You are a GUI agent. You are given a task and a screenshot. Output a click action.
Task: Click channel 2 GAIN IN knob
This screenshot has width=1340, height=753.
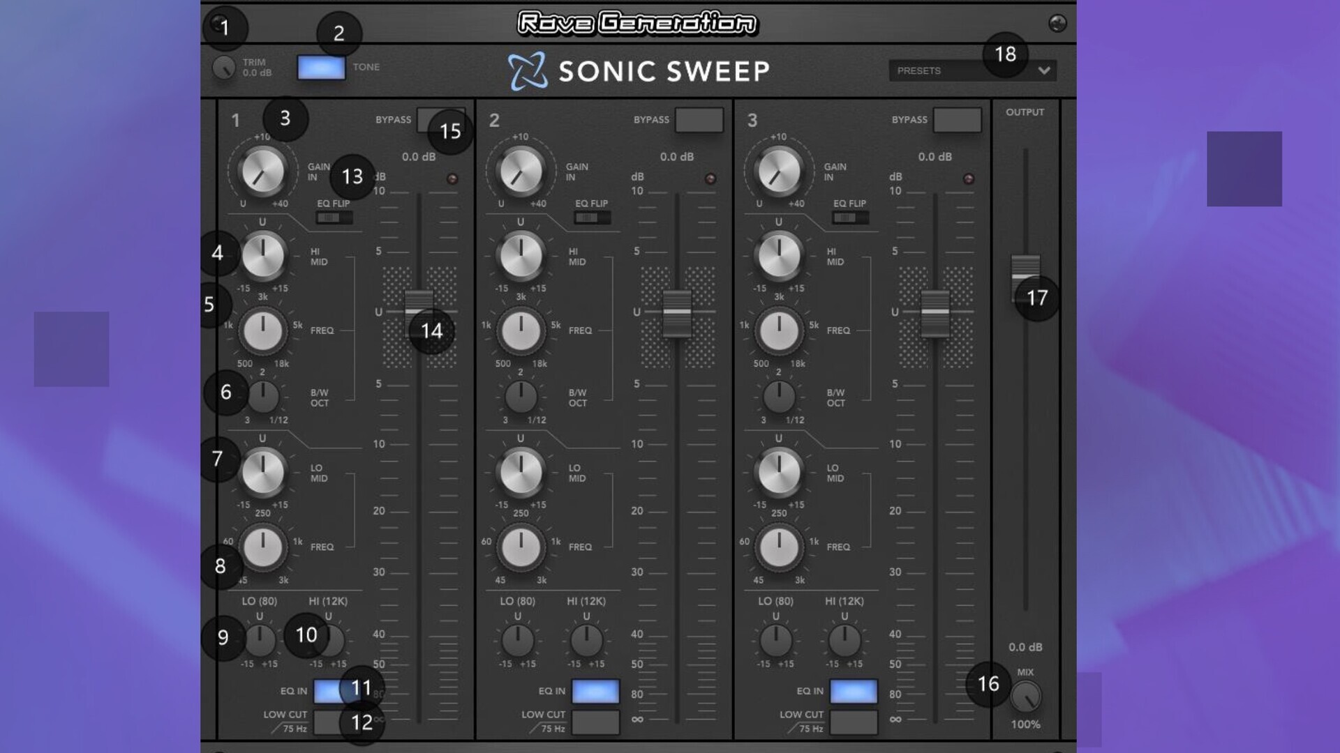[x=521, y=171]
